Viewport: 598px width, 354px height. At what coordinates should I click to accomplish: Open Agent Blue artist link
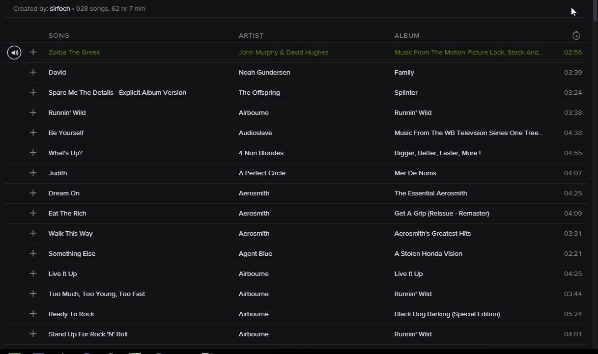[x=256, y=253]
